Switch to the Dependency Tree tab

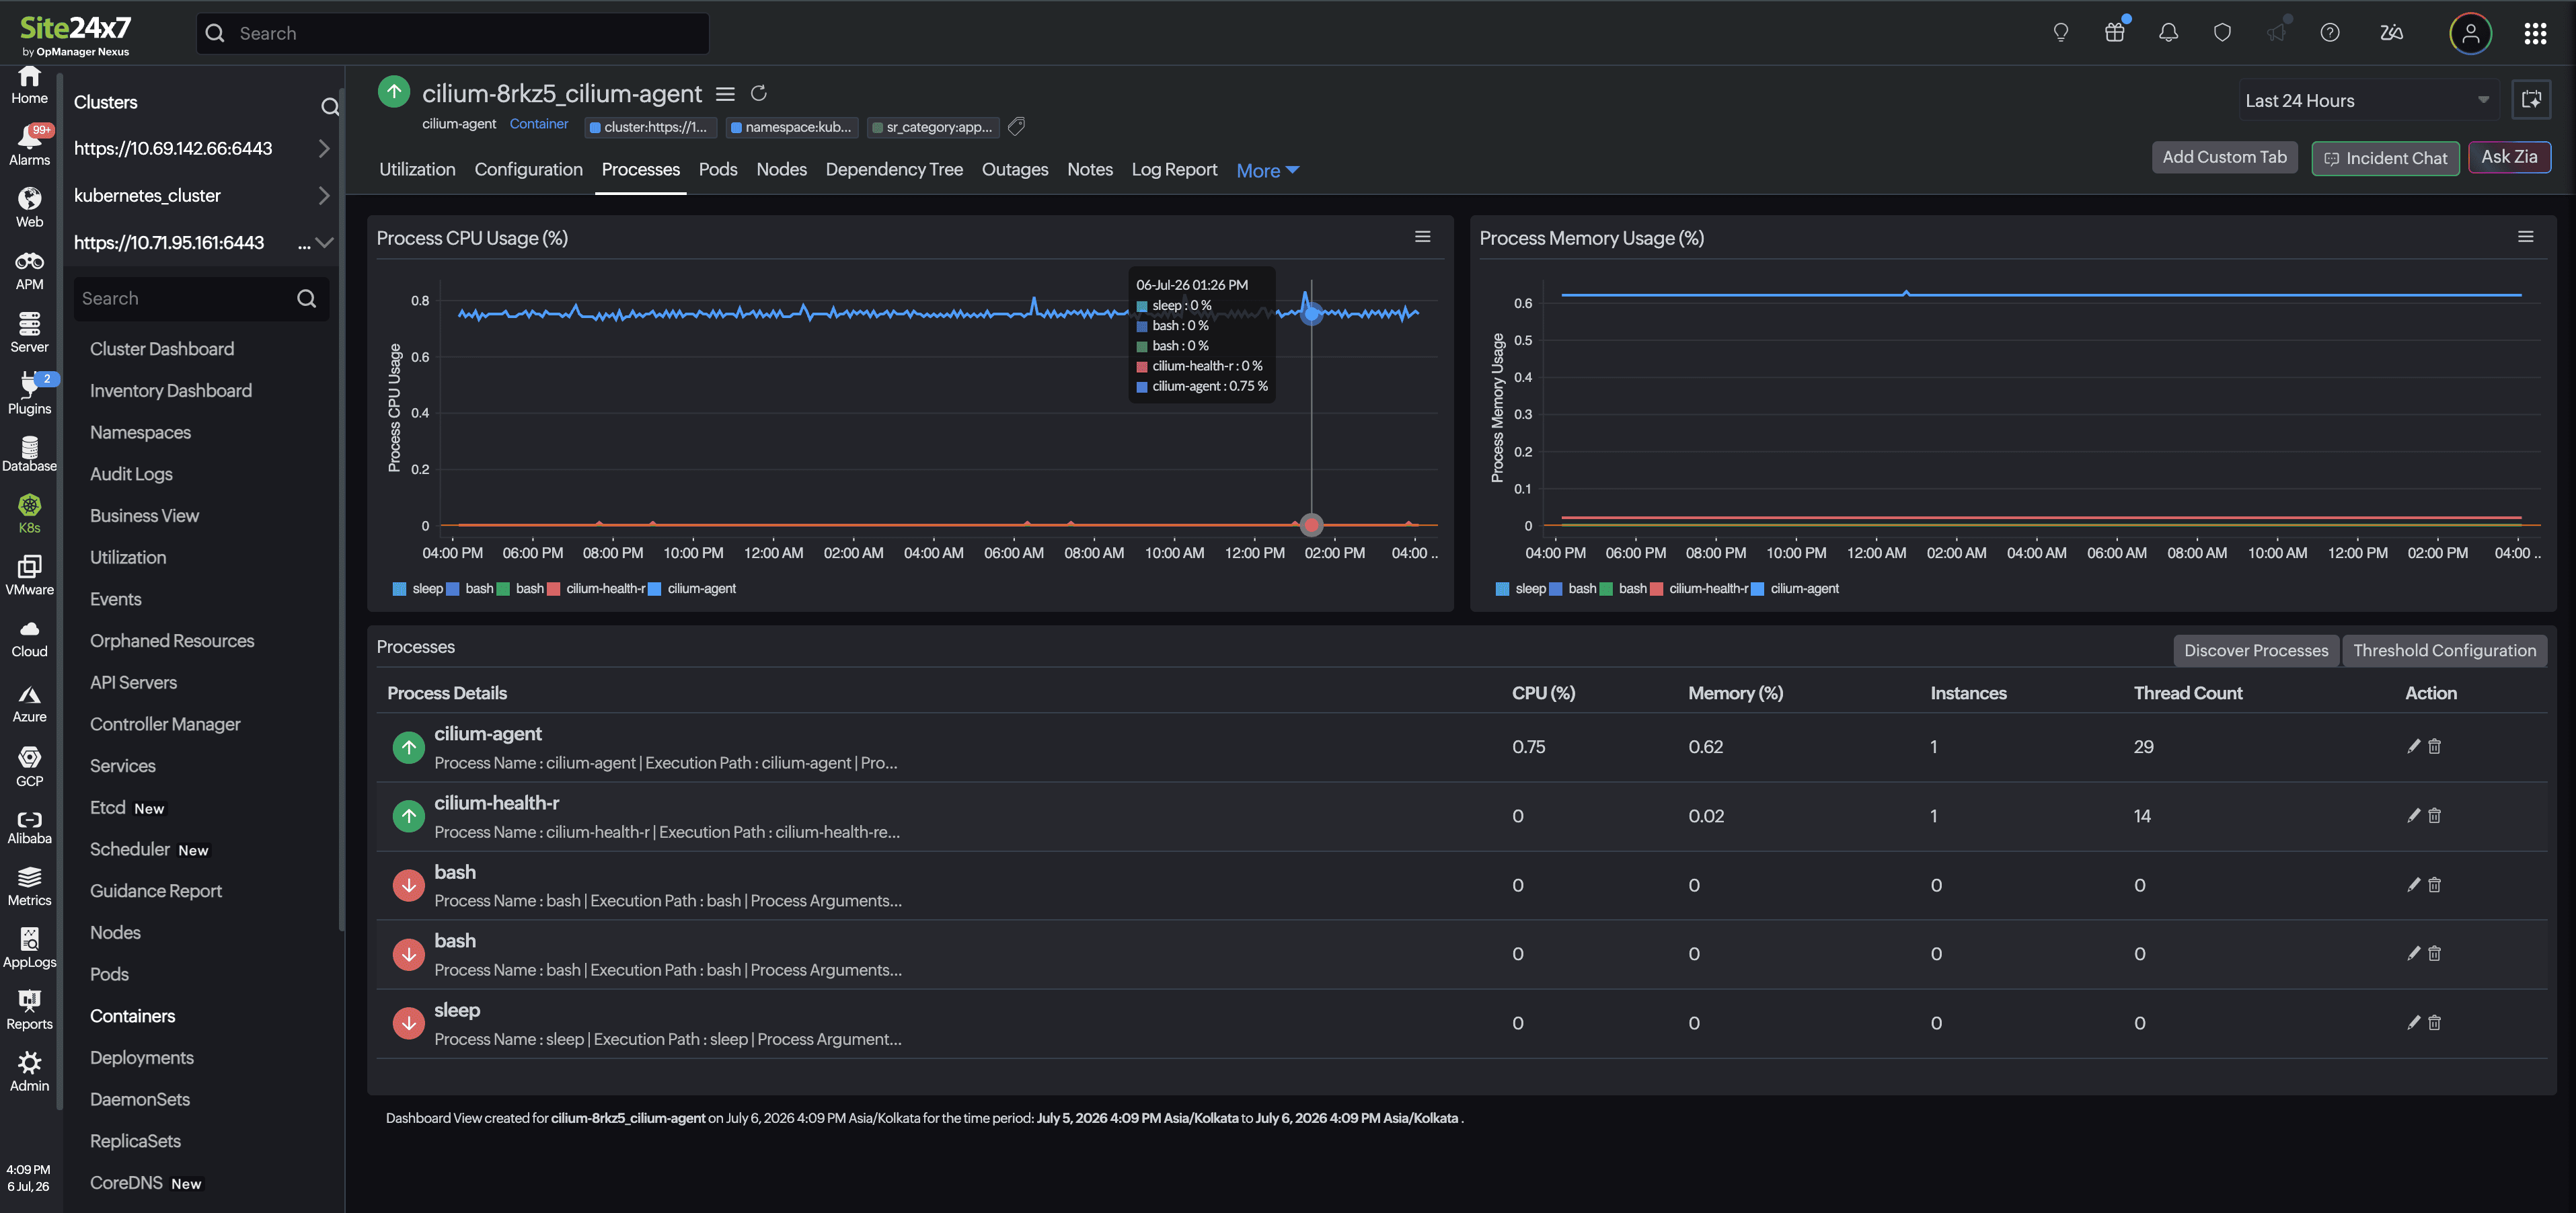(x=894, y=169)
